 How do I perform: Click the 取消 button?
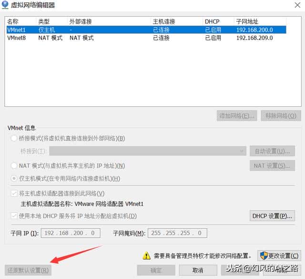coord(198,270)
